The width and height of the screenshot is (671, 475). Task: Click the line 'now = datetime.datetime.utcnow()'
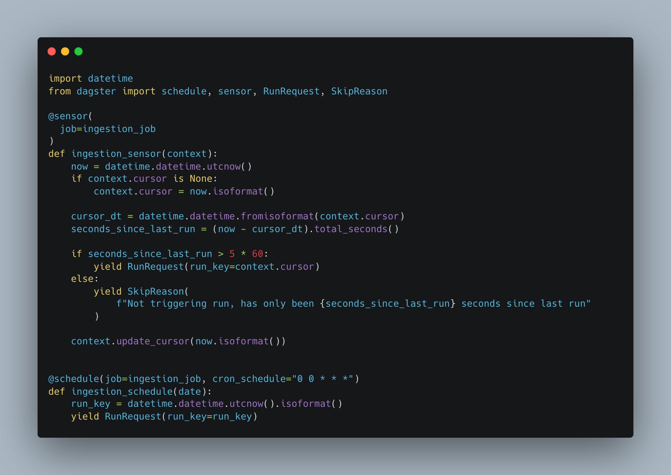coord(161,167)
